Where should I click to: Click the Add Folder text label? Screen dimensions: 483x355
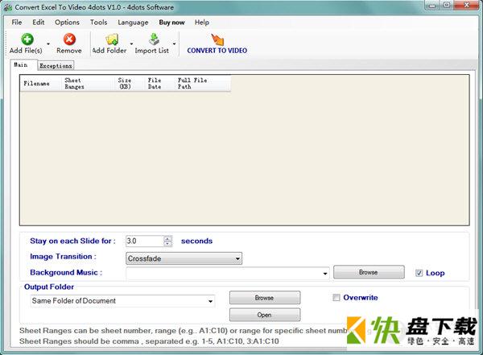[109, 51]
